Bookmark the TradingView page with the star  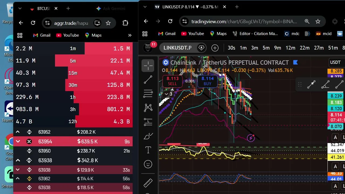(318, 21)
